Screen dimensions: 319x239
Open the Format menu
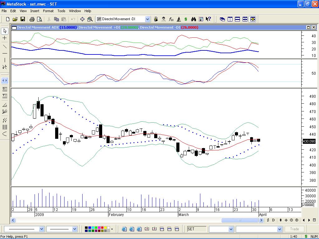(x=48, y=11)
